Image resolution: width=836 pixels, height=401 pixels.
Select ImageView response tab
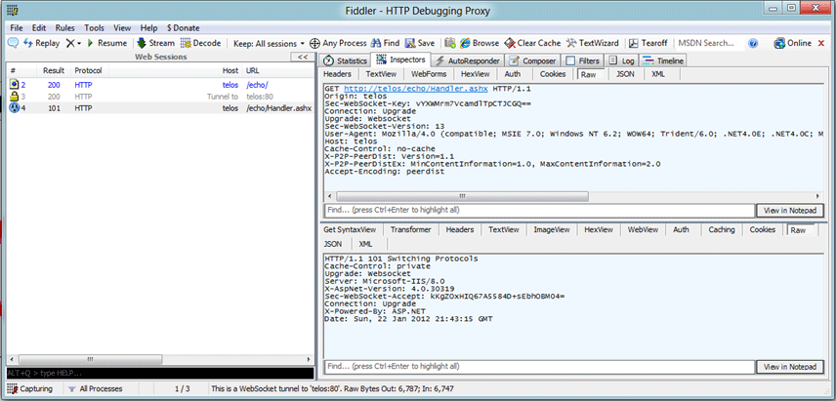click(552, 230)
